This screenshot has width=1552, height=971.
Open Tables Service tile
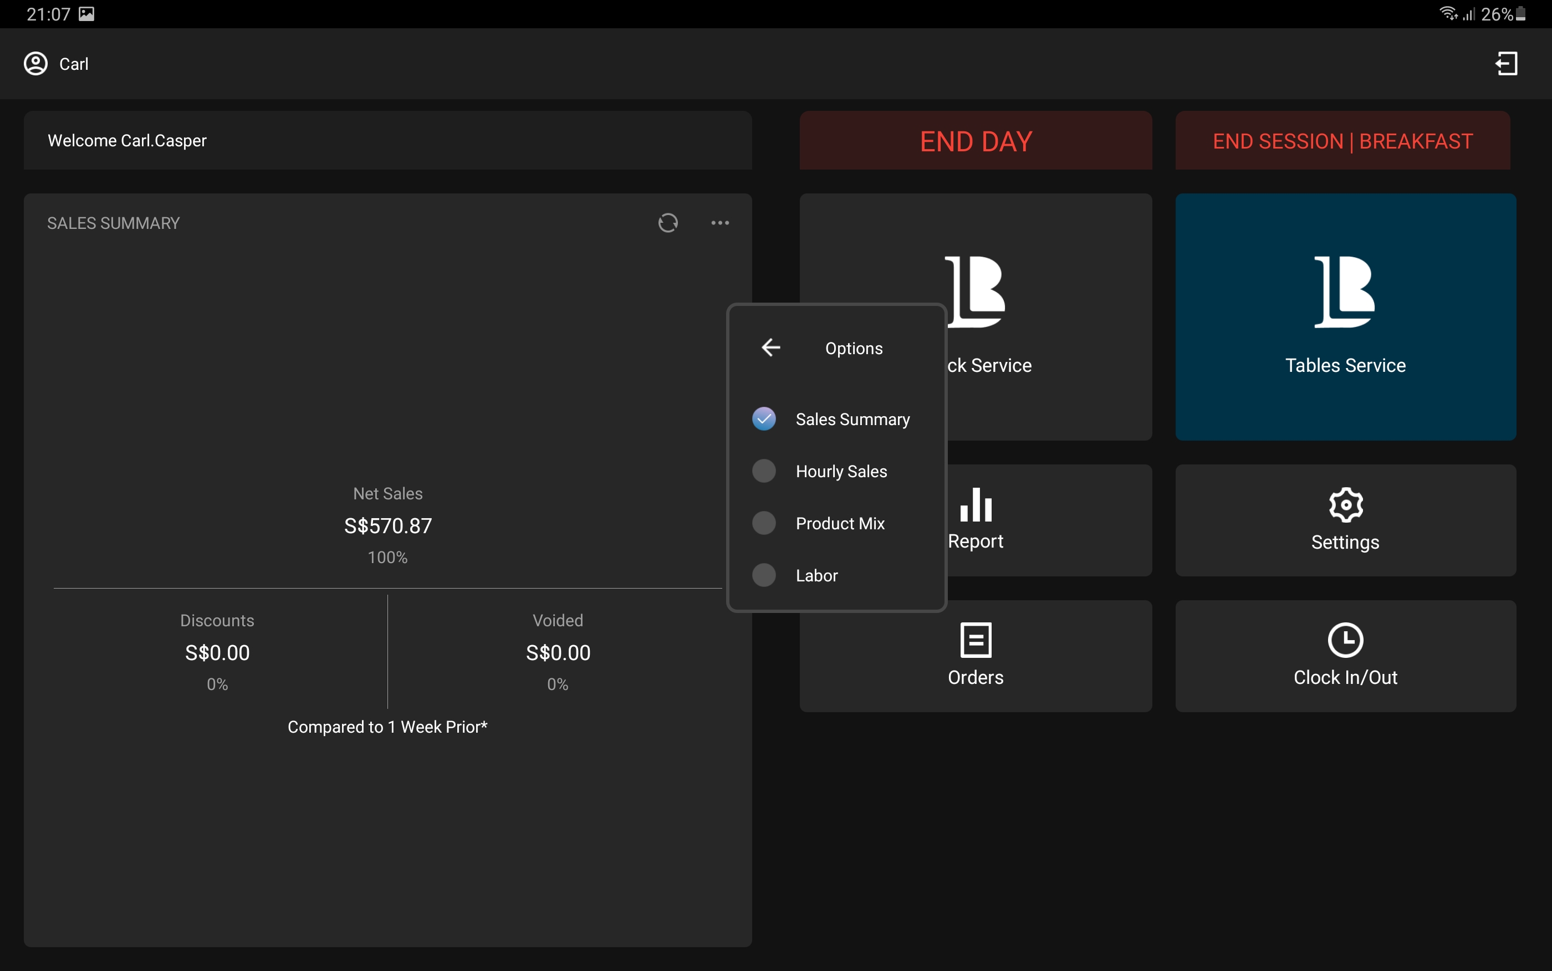point(1345,316)
